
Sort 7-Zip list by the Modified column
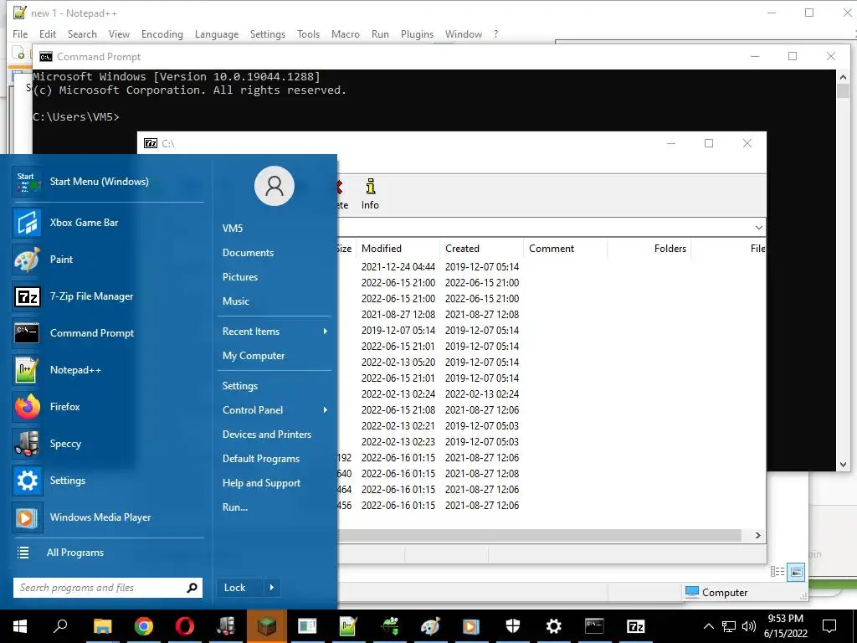tap(398, 249)
